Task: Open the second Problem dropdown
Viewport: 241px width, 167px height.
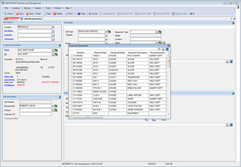Action: pos(106,39)
